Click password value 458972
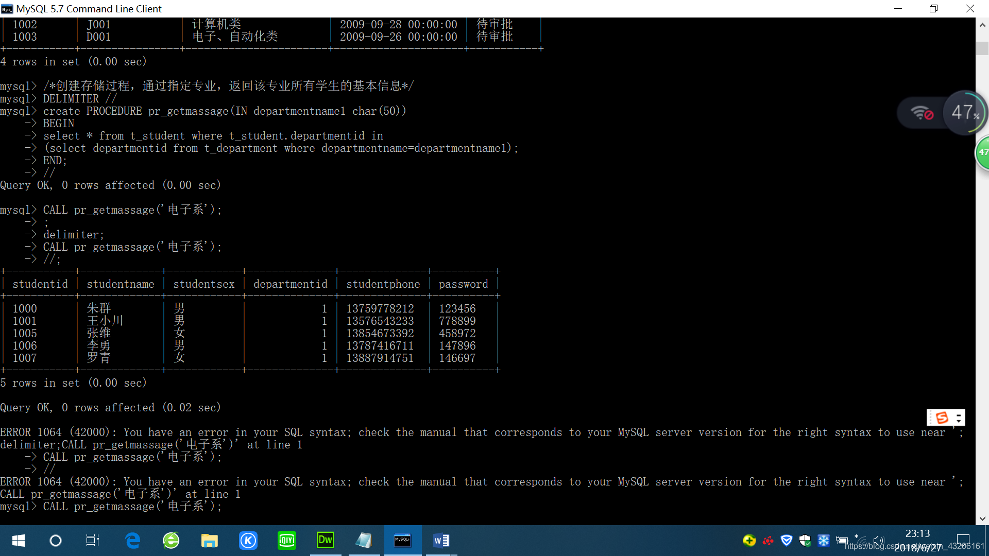The width and height of the screenshot is (989, 556). (457, 334)
